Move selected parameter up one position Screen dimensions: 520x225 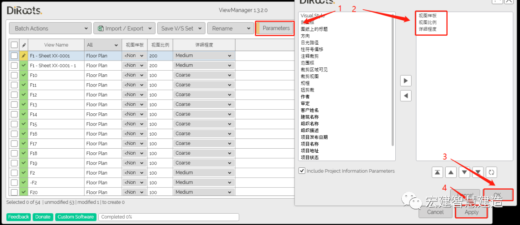click(x=451, y=172)
